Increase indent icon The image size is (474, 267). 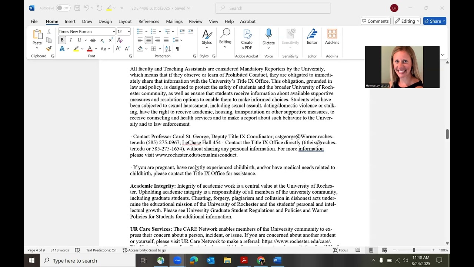click(x=191, y=32)
